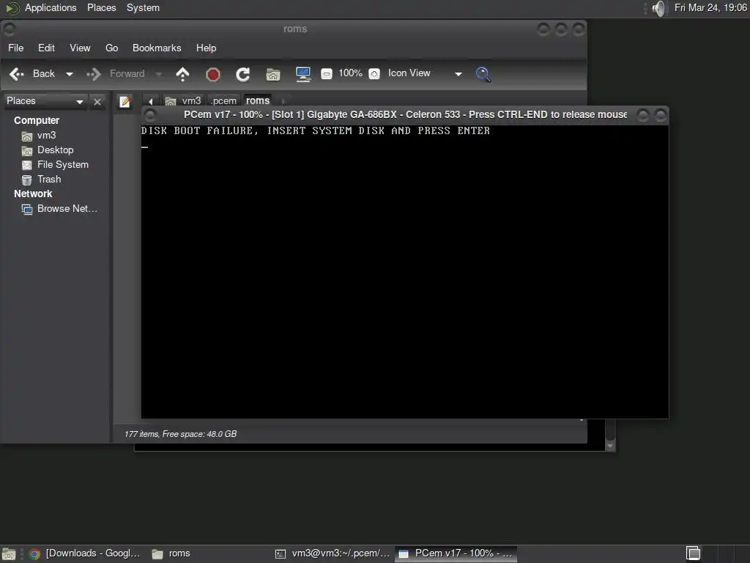The width and height of the screenshot is (750, 563).
Task: Open roms window menu icon at title left
Action: point(10,29)
